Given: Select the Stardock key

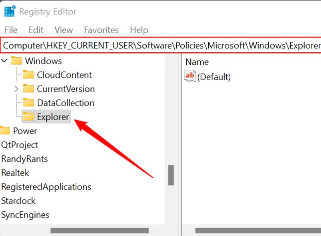Looking at the screenshot, I should [x=18, y=201].
